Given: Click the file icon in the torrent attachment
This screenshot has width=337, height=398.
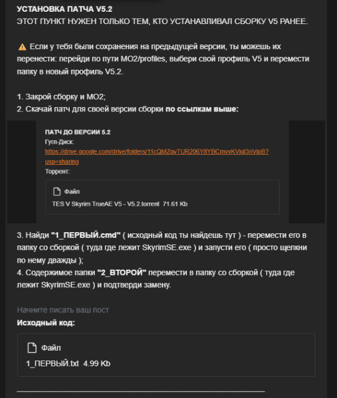Looking at the screenshot, I should [x=57, y=192].
